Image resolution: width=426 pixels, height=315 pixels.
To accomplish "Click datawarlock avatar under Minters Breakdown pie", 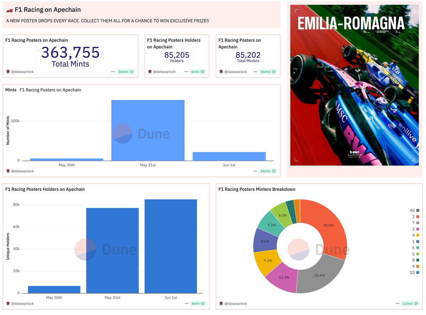I will pyautogui.click(x=221, y=304).
